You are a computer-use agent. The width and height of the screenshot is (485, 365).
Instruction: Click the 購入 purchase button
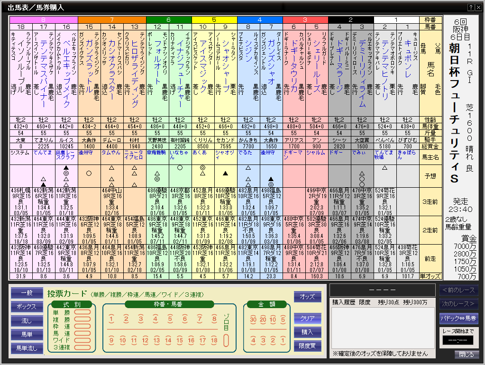tap(308, 332)
